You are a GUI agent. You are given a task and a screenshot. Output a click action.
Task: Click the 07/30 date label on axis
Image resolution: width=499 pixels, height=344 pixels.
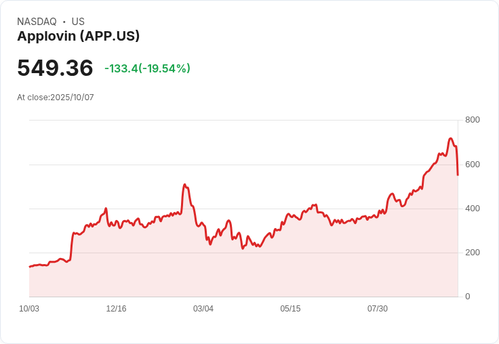pyautogui.click(x=378, y=309)
